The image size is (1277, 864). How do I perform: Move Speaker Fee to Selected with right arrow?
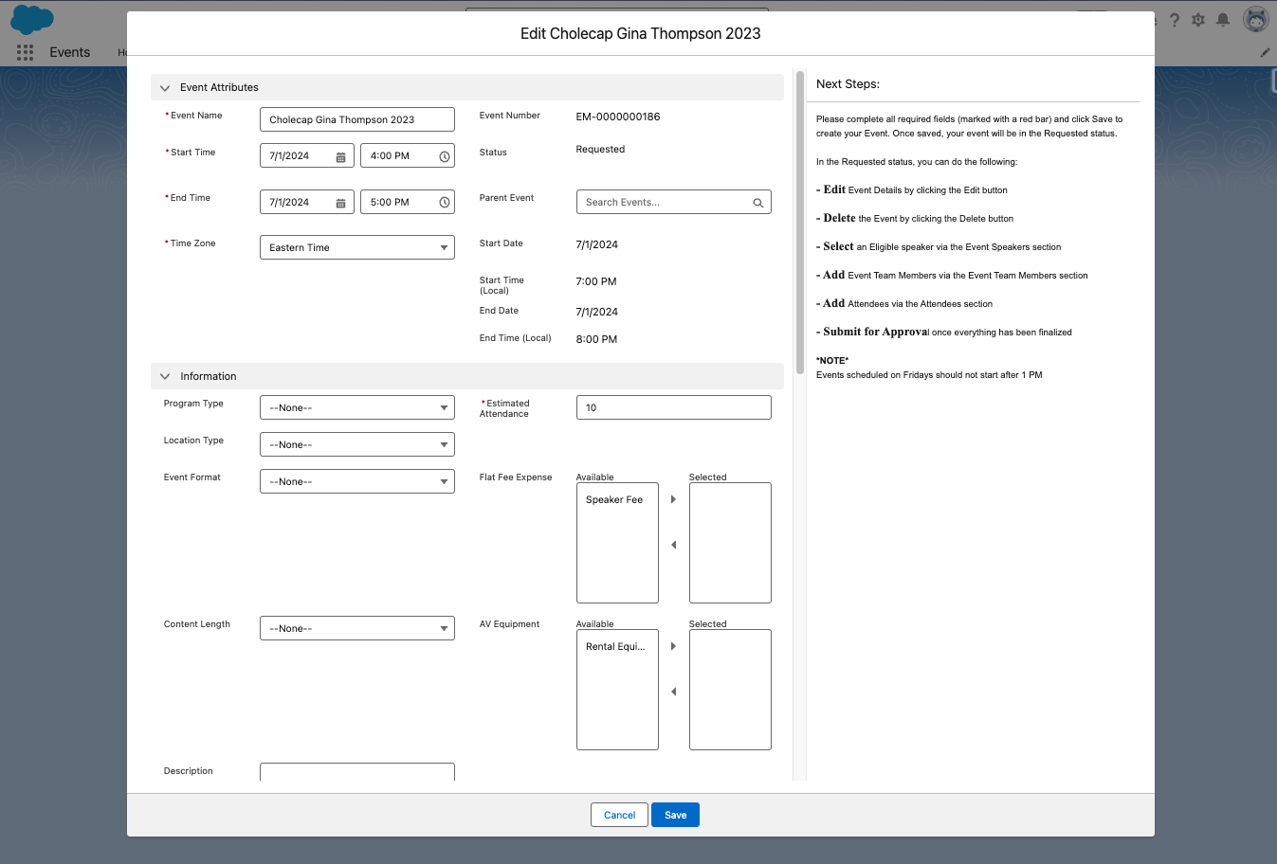pos(673,499)
